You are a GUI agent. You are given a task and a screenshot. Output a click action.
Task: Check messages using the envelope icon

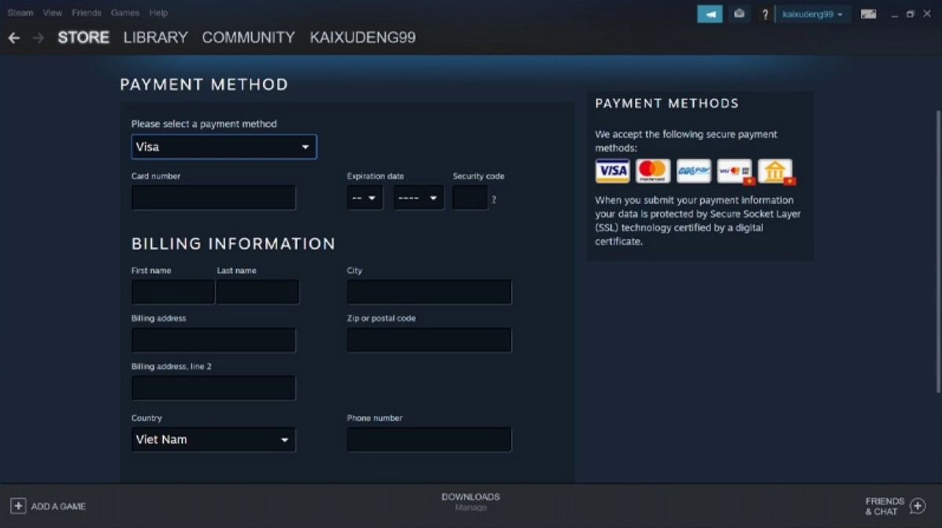[738, 13]
